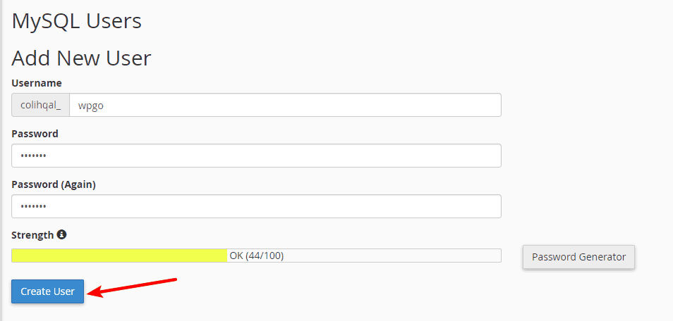
Task: Click the Create User button
Action: pyautogui.click(x=48, y=291)
